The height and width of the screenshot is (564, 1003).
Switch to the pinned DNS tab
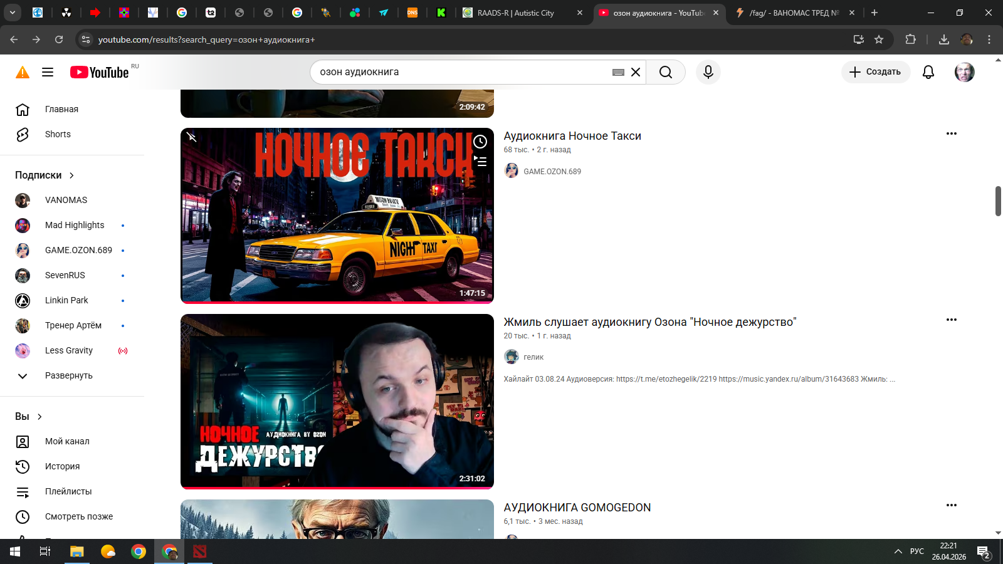412,13
